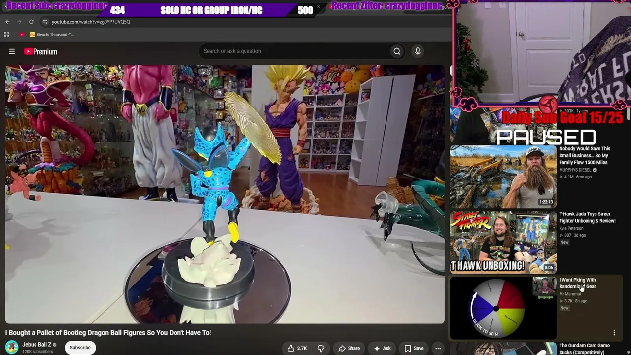Open the Bleach: Thousand-Y... bookmark

[52, 35]
